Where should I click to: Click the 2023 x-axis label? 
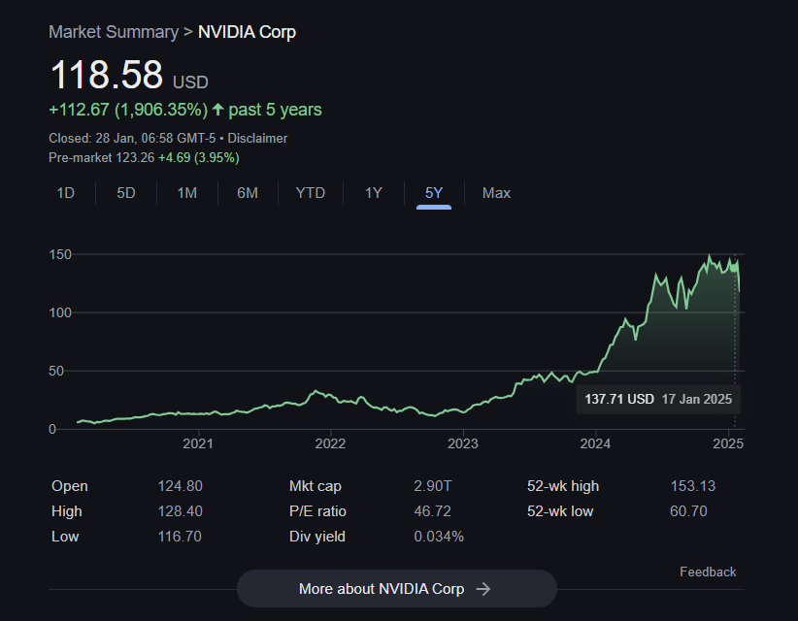pyautogui.click(x=463, y=443)
